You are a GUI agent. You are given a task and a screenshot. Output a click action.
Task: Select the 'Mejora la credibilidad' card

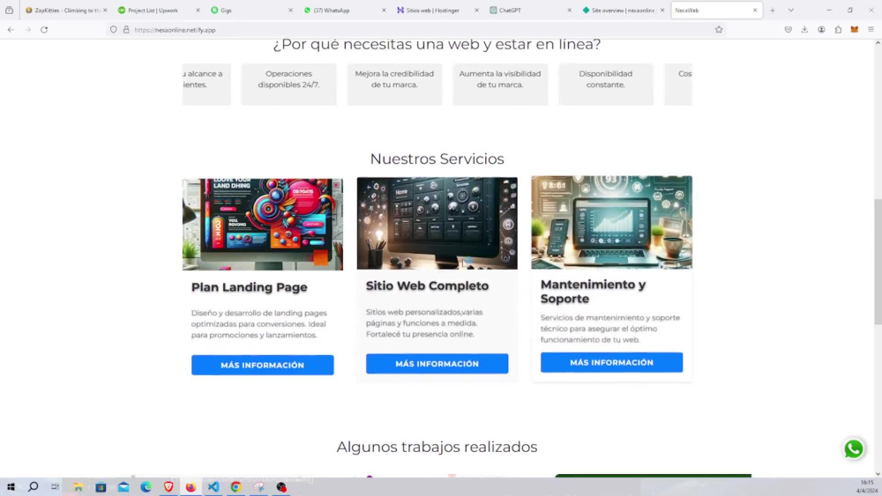[394, 85]
